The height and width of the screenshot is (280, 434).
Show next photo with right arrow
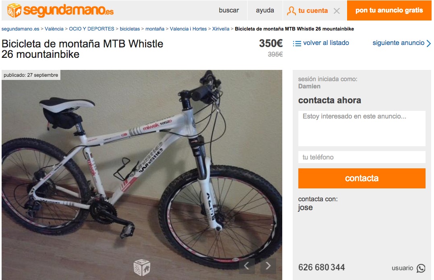(x=268, y=266)
